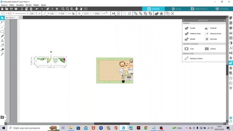233x131 pixels.
Task: Open the line style dropdown arrow
Action: (x=28, y=13)
